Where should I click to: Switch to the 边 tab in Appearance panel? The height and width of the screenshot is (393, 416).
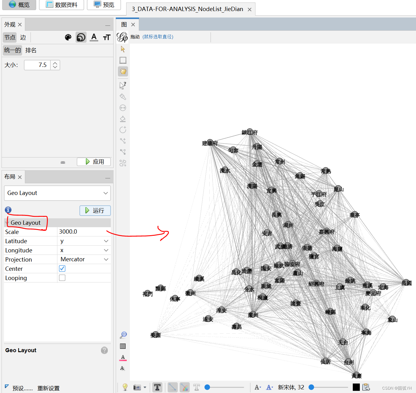23,37
